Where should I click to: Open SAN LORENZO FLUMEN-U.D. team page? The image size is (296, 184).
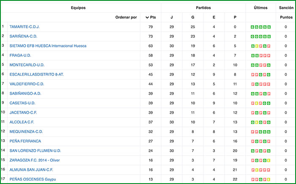point(36,151)
